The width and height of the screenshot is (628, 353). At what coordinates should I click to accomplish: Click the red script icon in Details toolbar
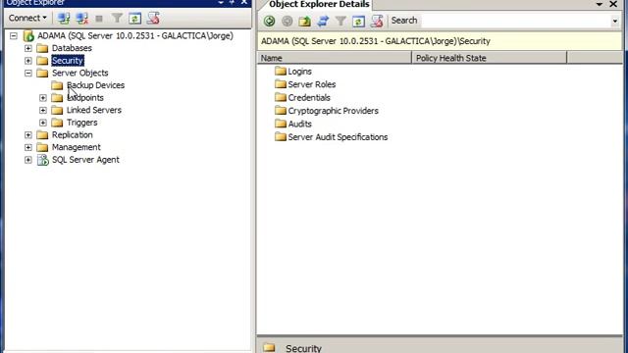point(377,21)
